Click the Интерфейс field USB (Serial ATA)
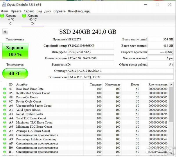 (91, 52)
